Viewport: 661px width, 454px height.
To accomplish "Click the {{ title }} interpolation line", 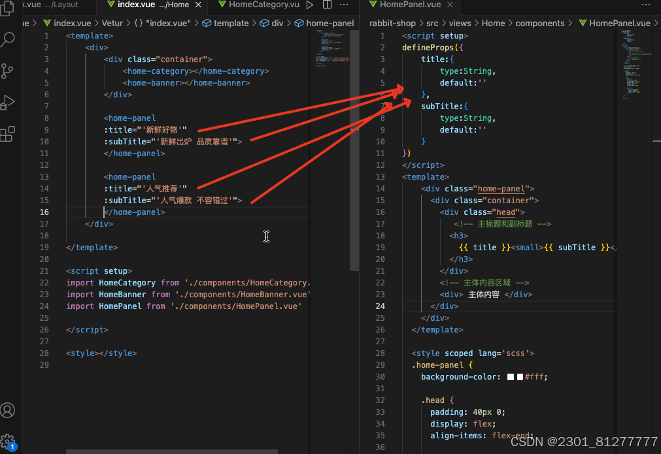I will (537, 247).
